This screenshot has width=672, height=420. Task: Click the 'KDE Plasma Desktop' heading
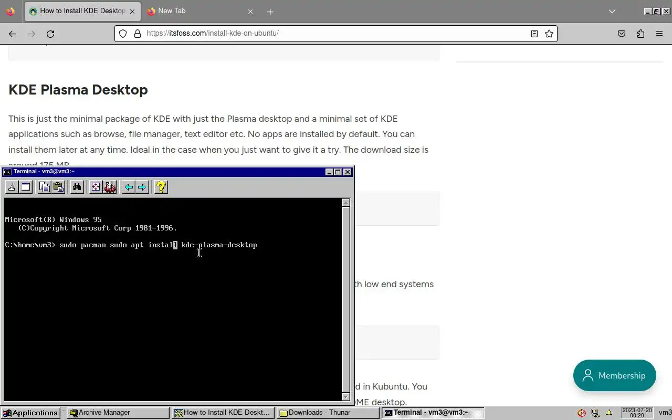pyautogui.click(x=78, y=90)
